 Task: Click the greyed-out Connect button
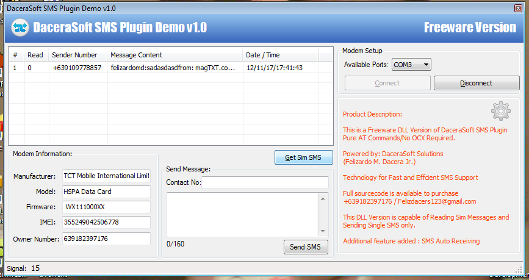387,83
